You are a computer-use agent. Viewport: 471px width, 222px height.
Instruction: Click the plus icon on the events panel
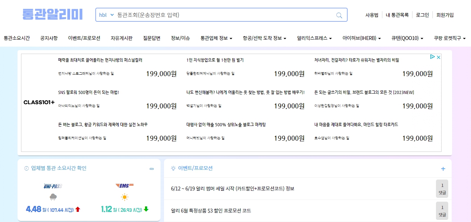(x=443, y=168)
